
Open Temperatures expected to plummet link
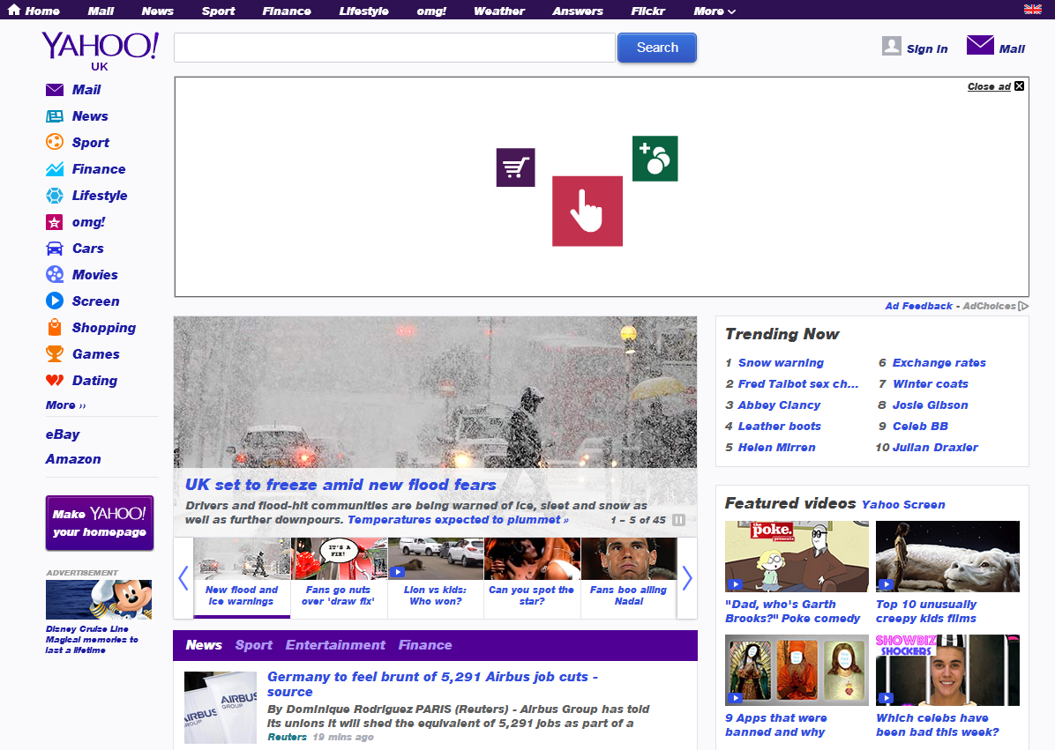point(458,520)
